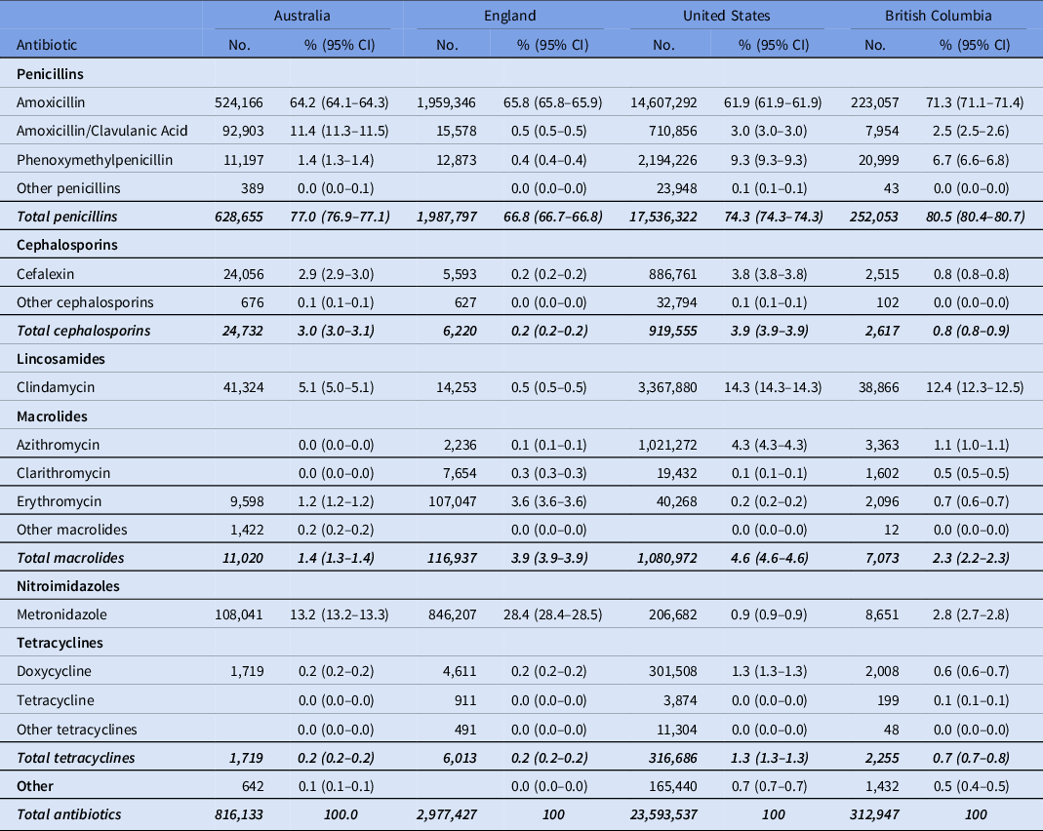The image size is (1043, 831).
Task: Select the Lincosamides section heading
Action: coord(60,359)
